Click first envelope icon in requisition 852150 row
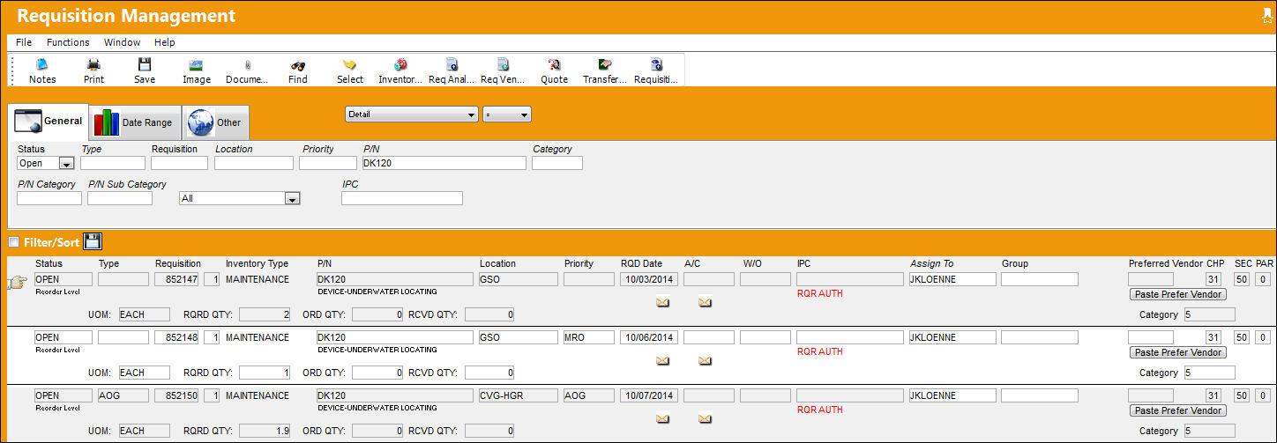 (662, 418)
